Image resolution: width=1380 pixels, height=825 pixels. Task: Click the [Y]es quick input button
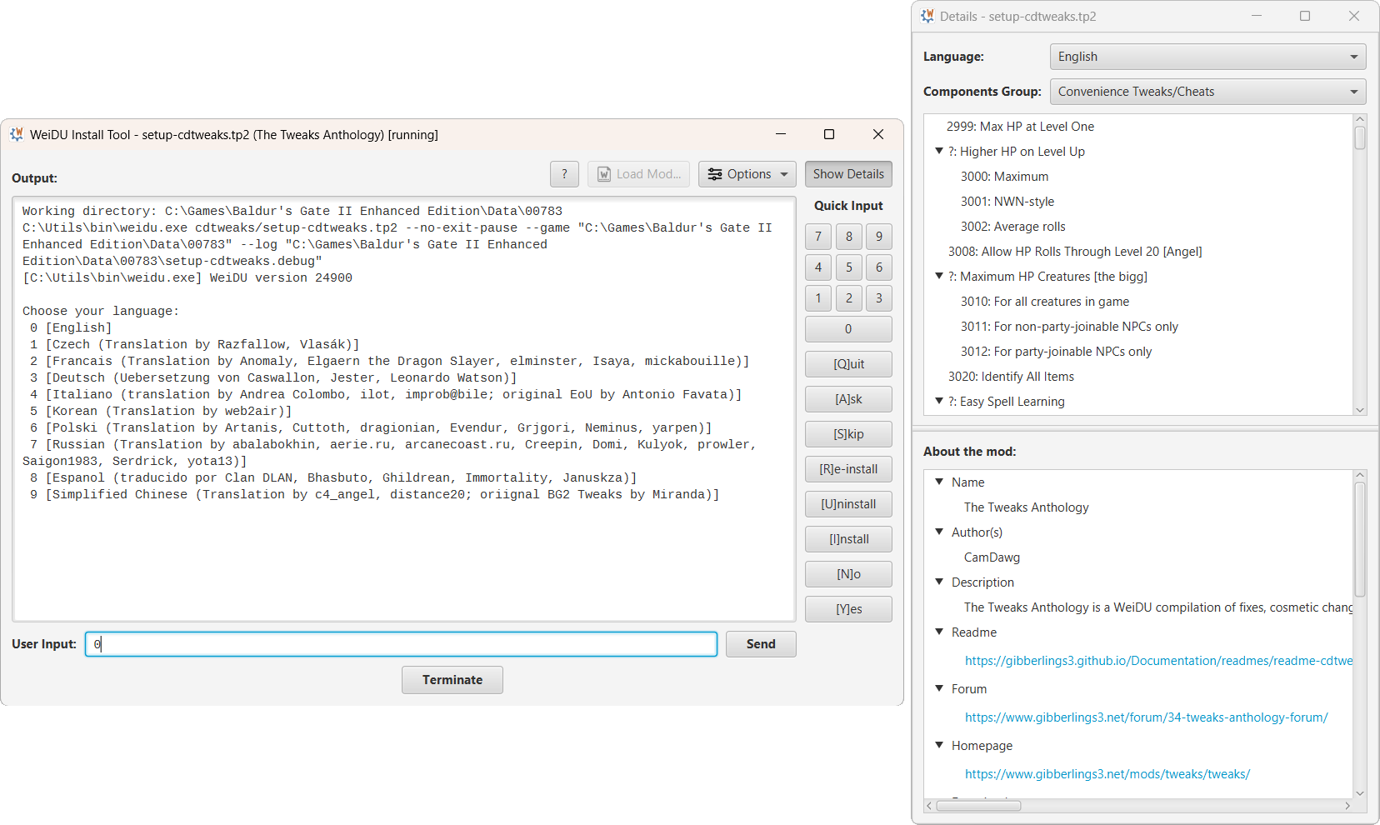pyautogui.click(x=848, y=609)
